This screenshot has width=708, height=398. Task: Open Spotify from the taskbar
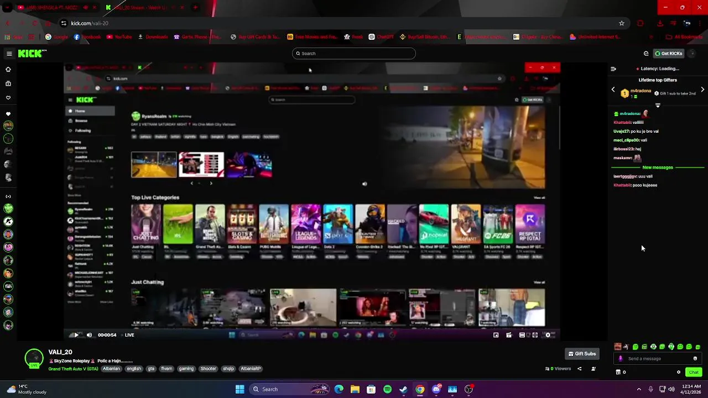pyautogui.click(x=387, y=389)
